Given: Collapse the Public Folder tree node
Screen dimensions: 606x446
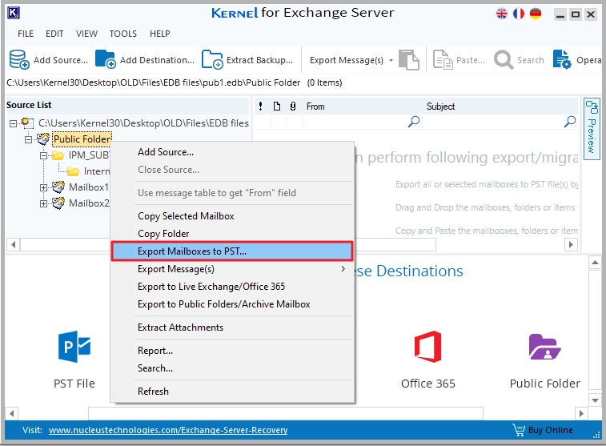Looking at the screenshot, I should click(28, 139).
